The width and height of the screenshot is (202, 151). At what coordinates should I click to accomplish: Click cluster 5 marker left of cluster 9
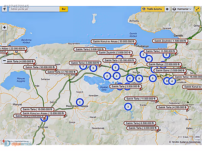click(x=130, y=79)
